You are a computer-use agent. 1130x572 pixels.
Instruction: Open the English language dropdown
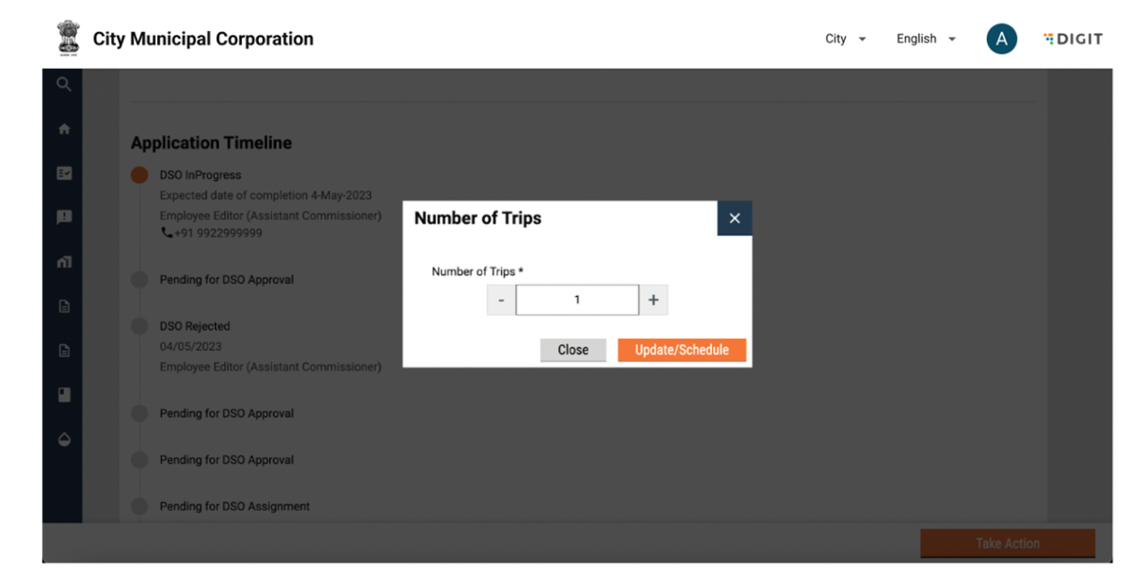(x=926, y=39)
